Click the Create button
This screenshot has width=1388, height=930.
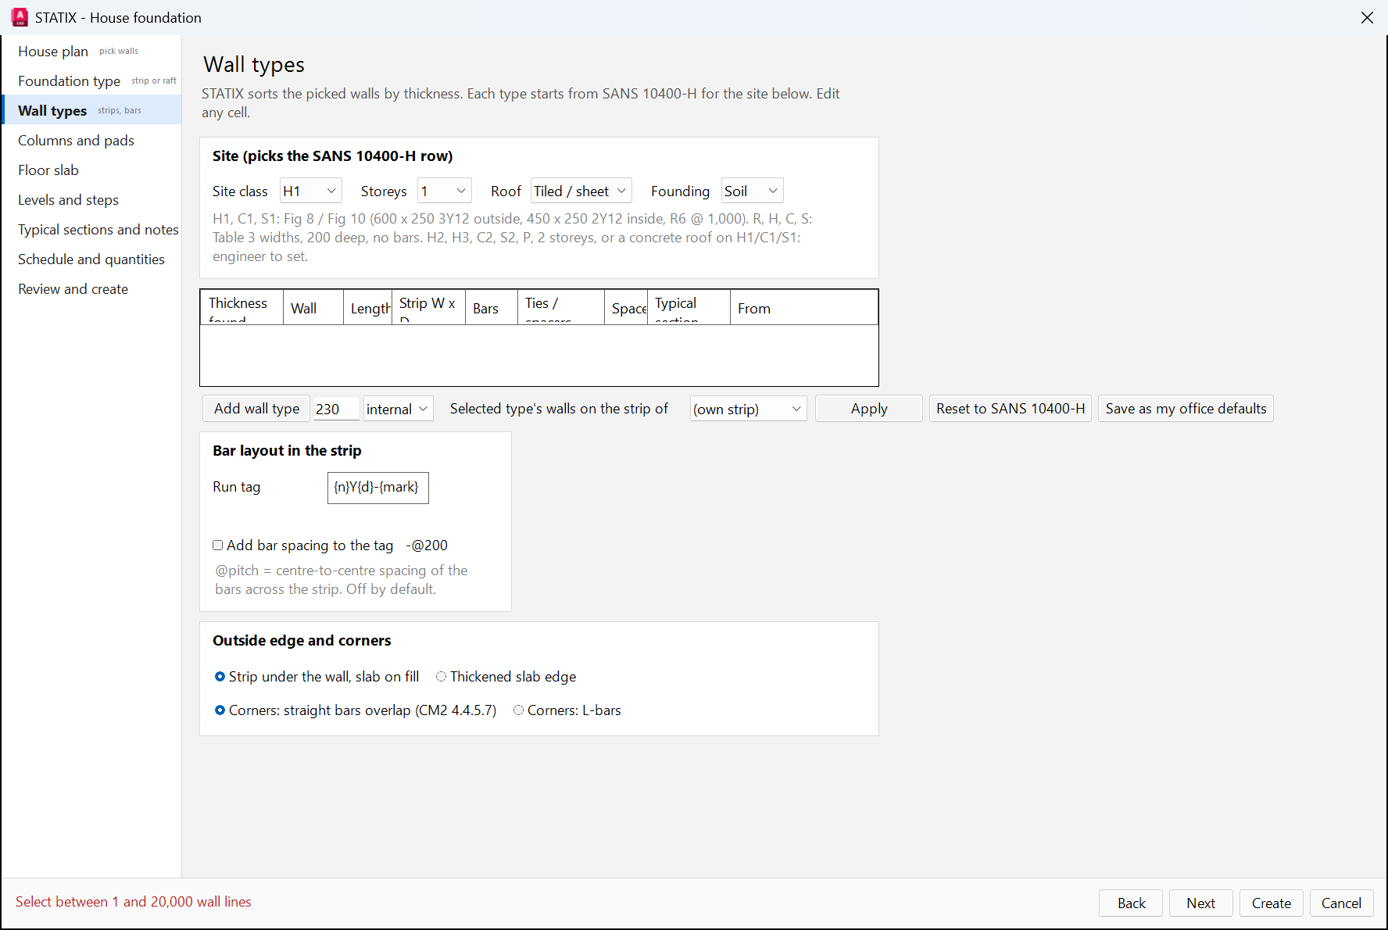[1272, 903]
